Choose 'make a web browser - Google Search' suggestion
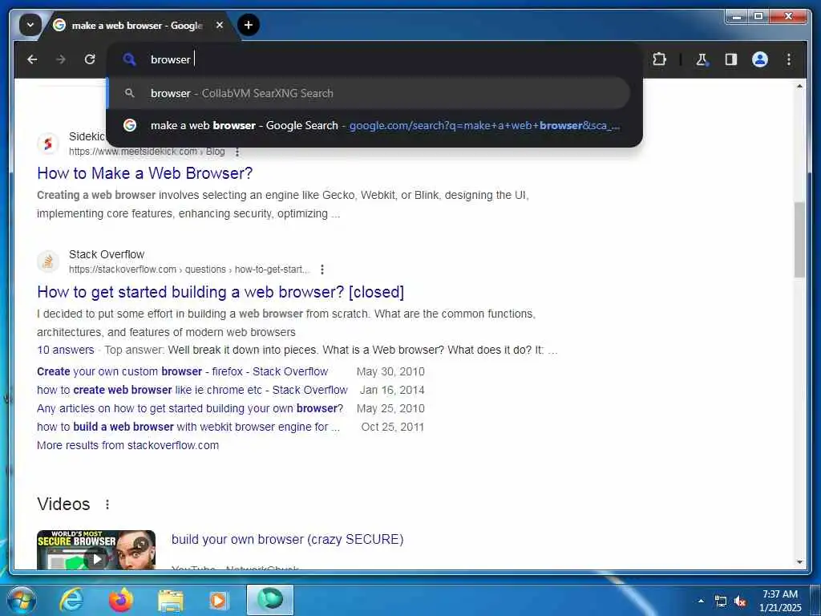821x616 pixels. [x=369, y=125]
